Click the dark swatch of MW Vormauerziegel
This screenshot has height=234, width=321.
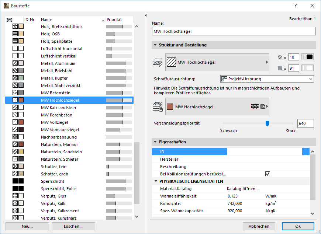(21, 129)
